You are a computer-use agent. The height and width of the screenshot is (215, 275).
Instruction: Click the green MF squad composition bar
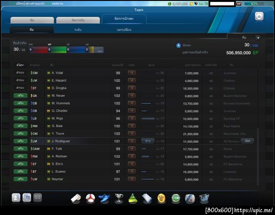coord(57,50)
